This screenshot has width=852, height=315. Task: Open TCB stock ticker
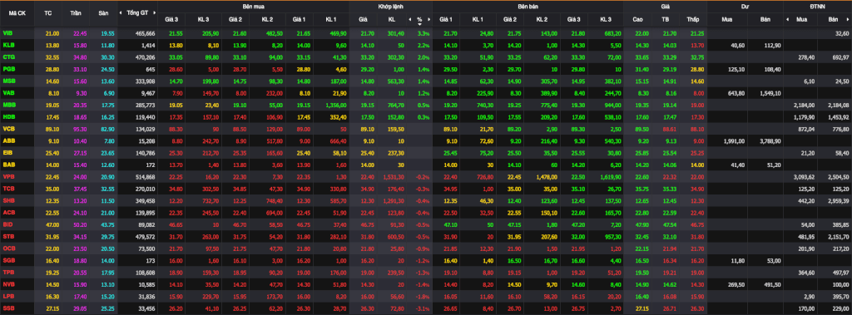[8, 189]
